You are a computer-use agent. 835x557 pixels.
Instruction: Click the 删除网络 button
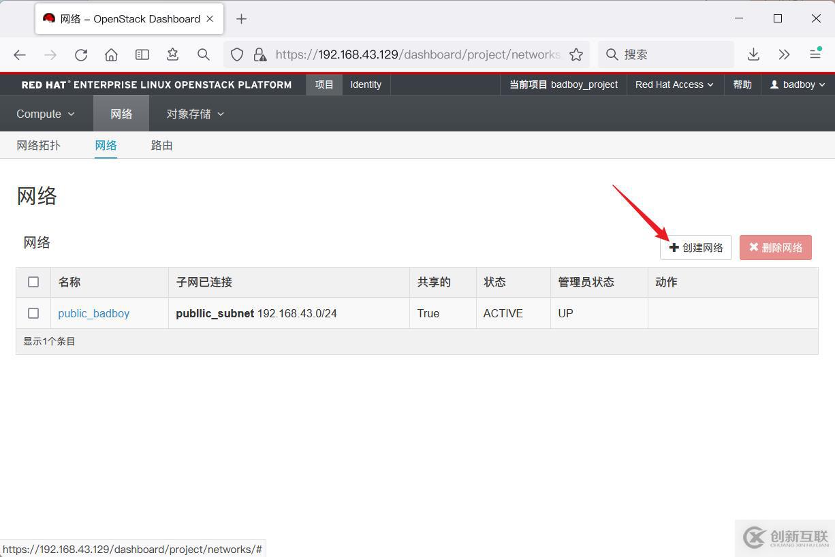[776, 247]
